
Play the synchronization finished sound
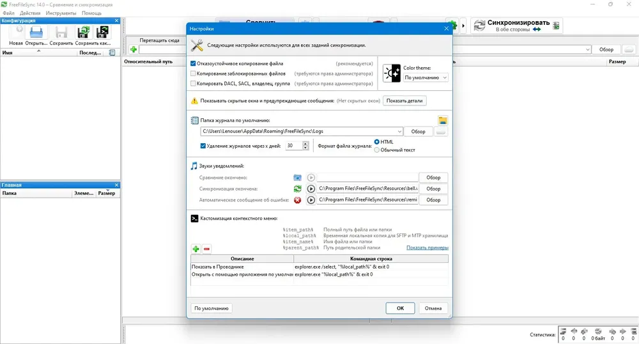click(x=311, y=189)
